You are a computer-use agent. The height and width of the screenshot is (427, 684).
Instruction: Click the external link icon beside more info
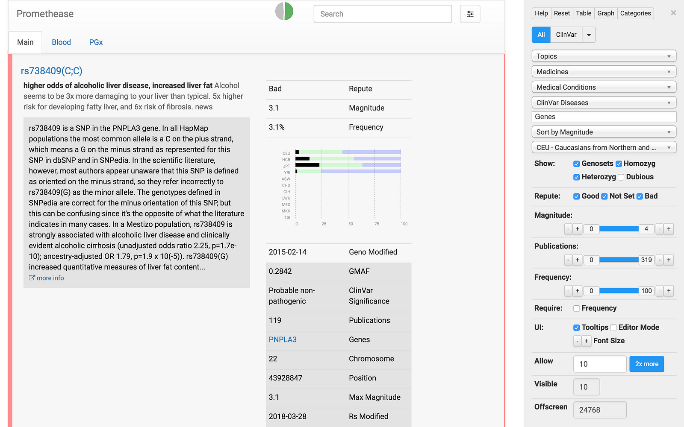pos(32,278)
